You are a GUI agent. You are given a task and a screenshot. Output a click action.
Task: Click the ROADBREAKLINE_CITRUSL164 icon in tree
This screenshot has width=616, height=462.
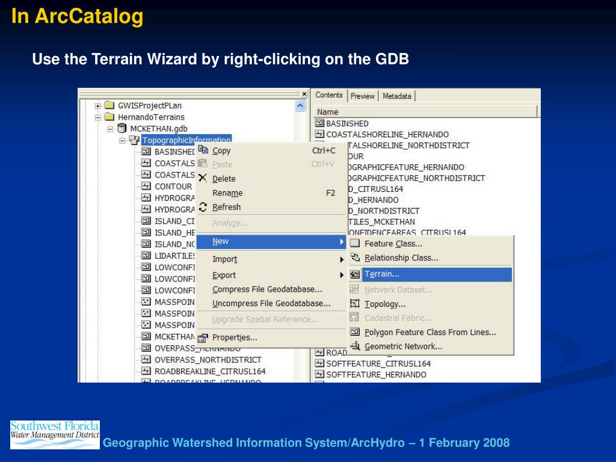pyautogui.click(x=146, y=371)
